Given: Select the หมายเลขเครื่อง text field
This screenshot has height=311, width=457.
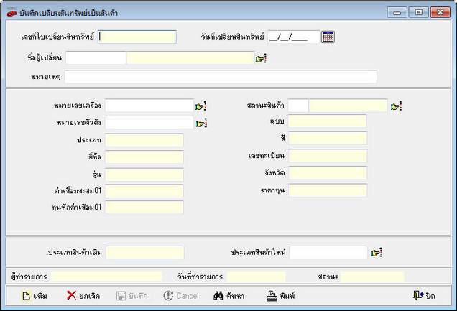Looking at the screenshot, I should point(149,106).
